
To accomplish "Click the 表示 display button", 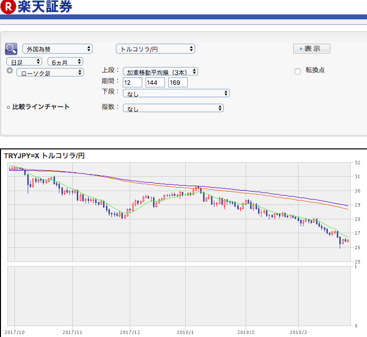I will pyautogui.click(x=312, y=49).
